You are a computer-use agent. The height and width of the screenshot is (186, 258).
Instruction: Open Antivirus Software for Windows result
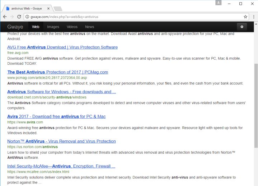click(61, 92)
